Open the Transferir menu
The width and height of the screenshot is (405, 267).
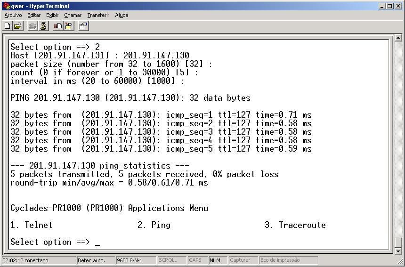(98, 15)
